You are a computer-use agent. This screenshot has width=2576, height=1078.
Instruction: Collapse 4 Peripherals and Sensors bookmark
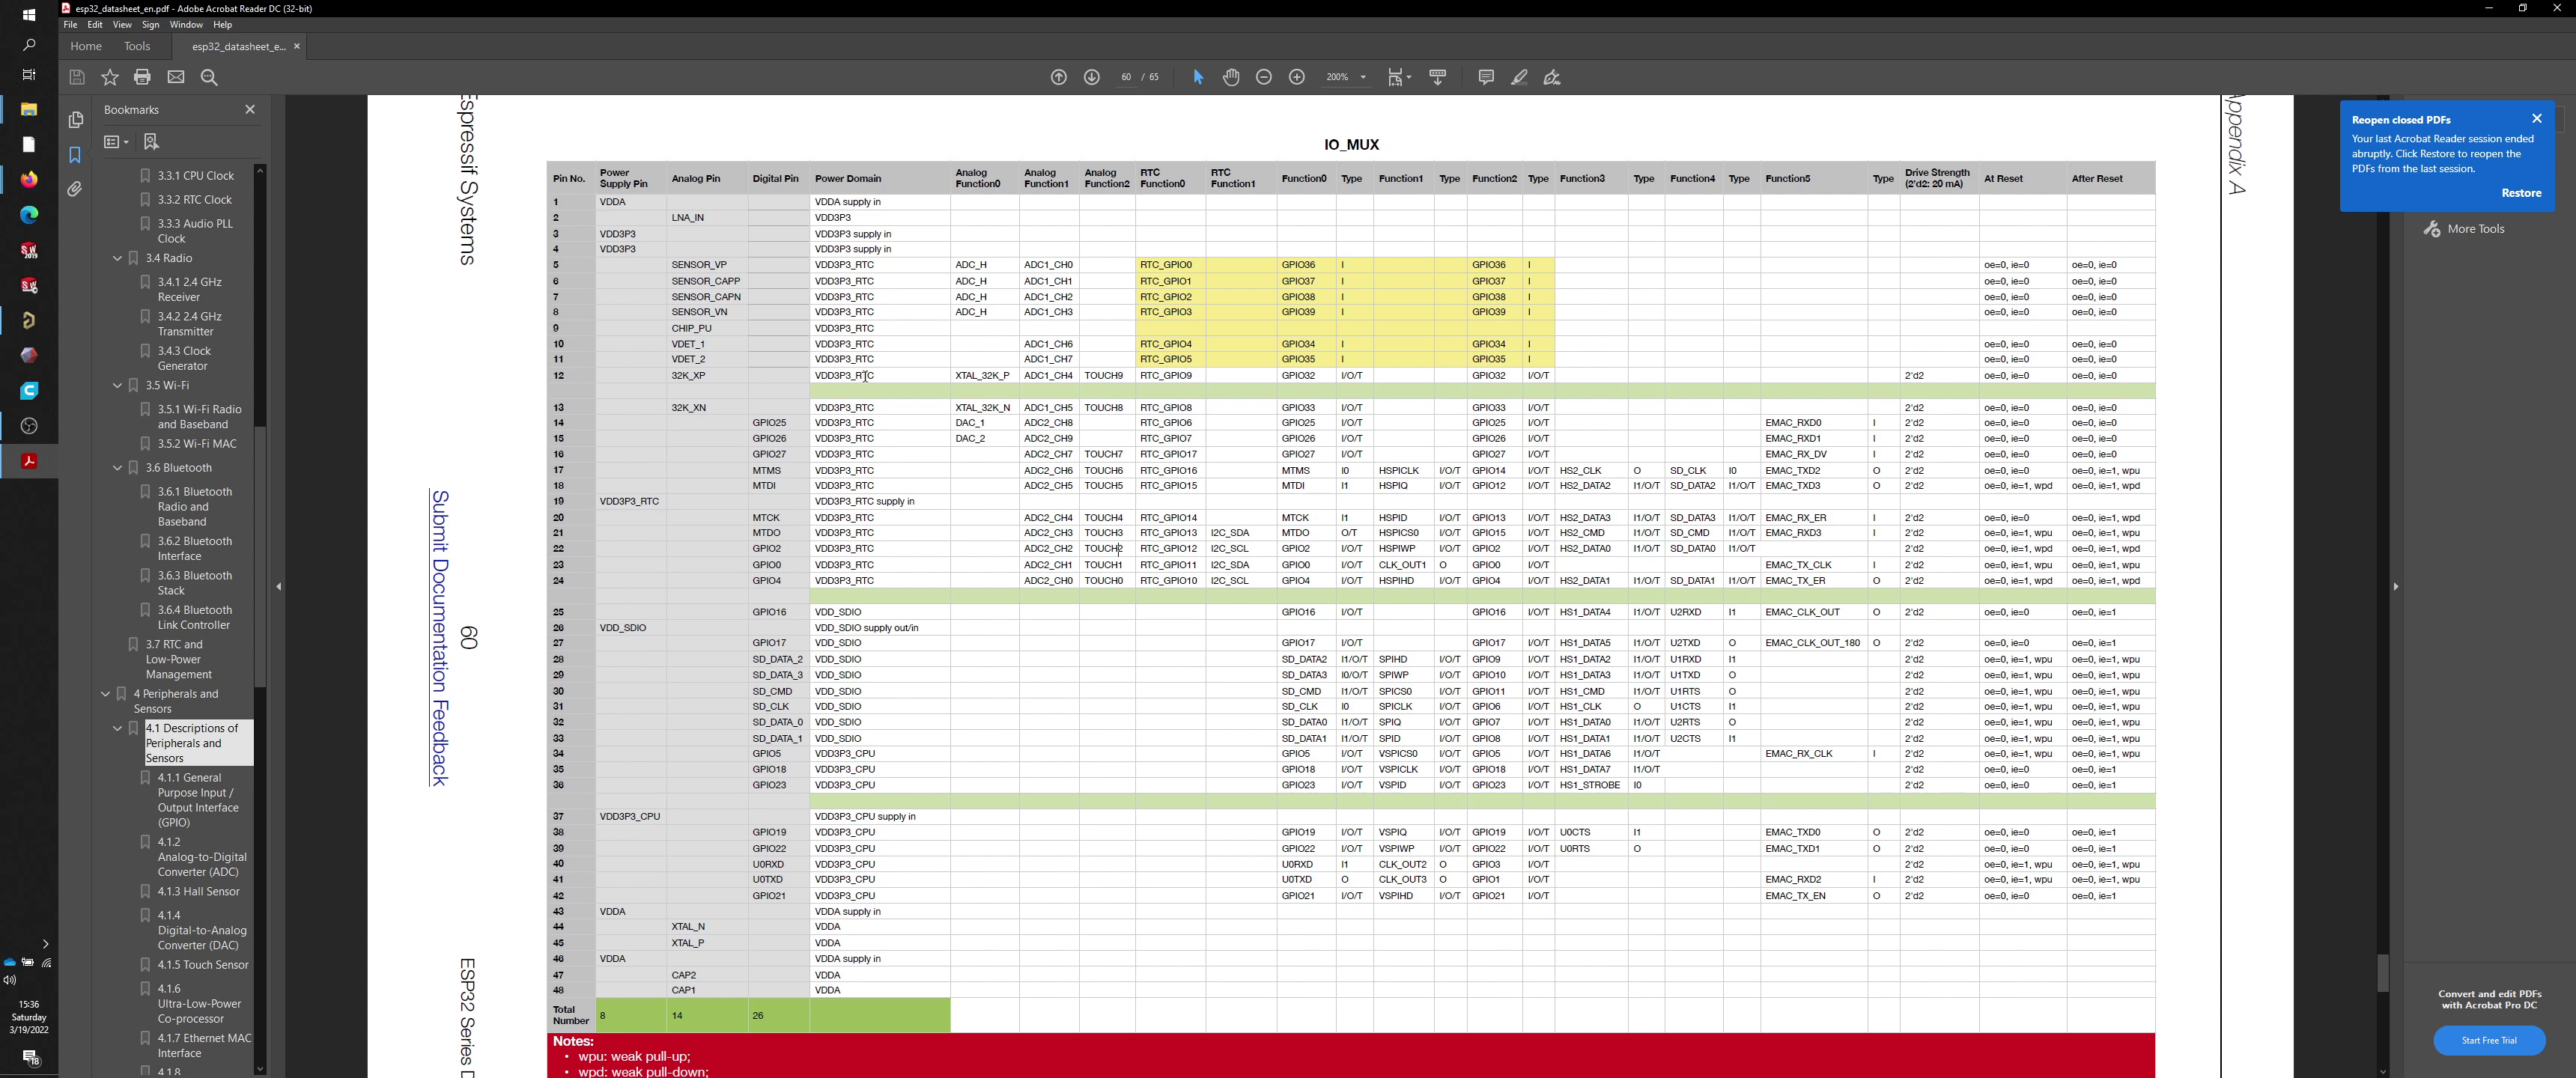[x=105, y=693]
